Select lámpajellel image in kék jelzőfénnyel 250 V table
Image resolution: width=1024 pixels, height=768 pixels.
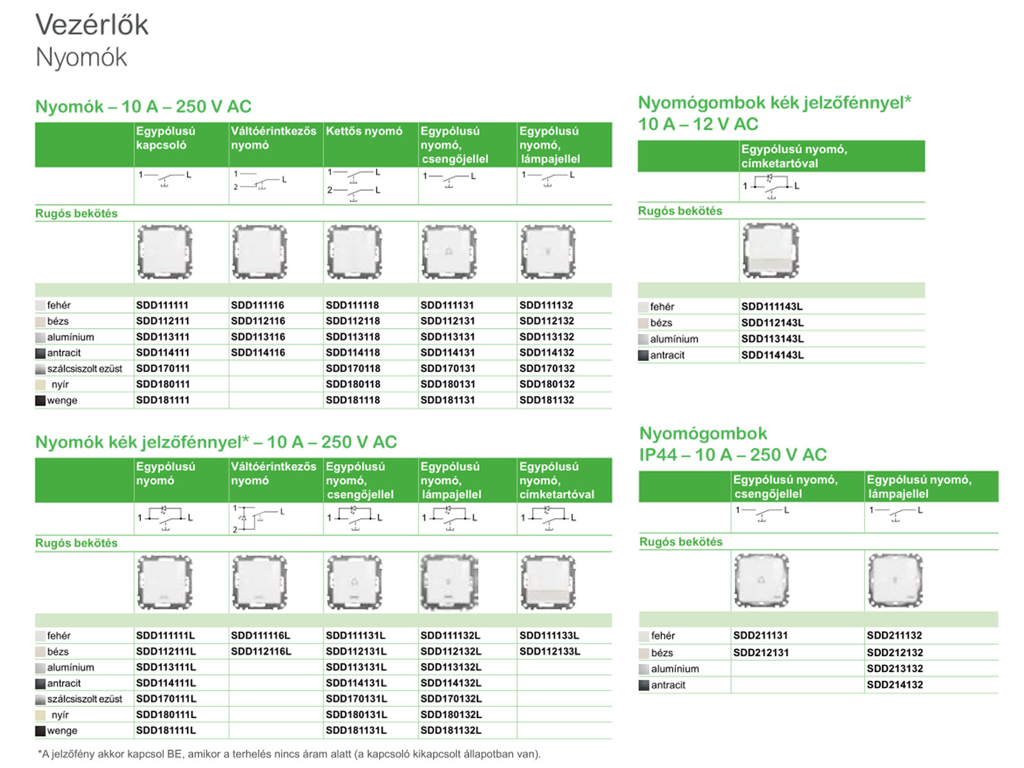point(449,582)
